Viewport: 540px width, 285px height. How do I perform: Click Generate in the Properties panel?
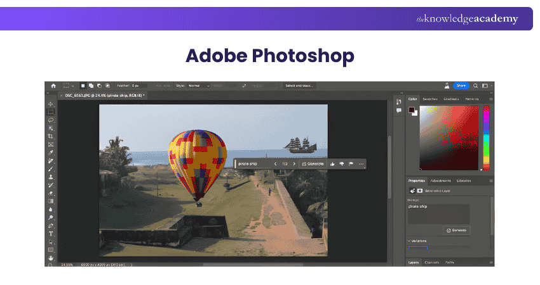456,231
